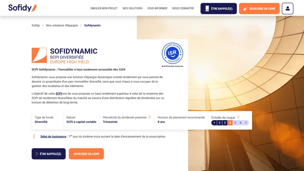The height and width of the screenshot is (171, 304).
Task: Click risk scale level 7
Action: (x=246, y=123)
